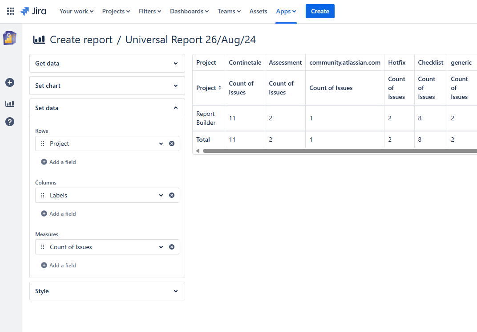Open the Apps menu

(286, 11)
